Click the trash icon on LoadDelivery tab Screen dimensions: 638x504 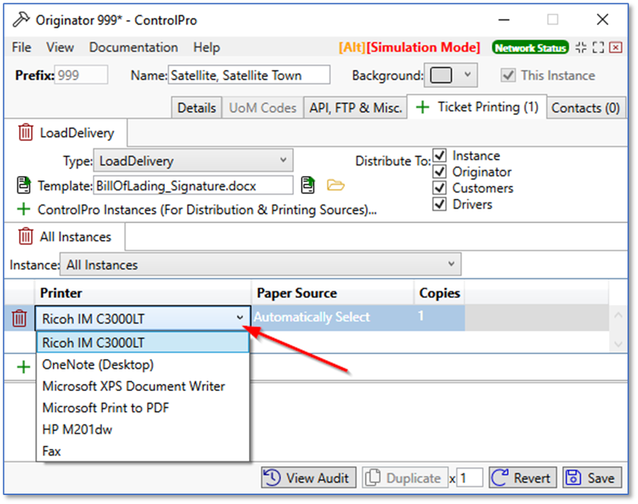26,132
